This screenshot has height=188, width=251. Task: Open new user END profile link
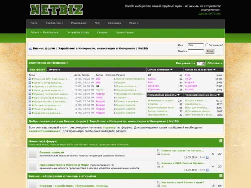click(x=187, y=75)
